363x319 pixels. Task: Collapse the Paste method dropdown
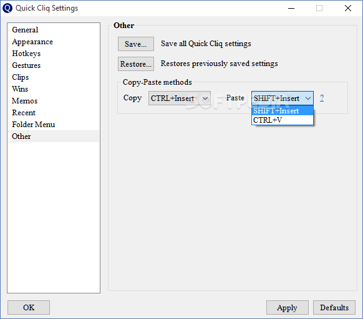pos(283,98)
